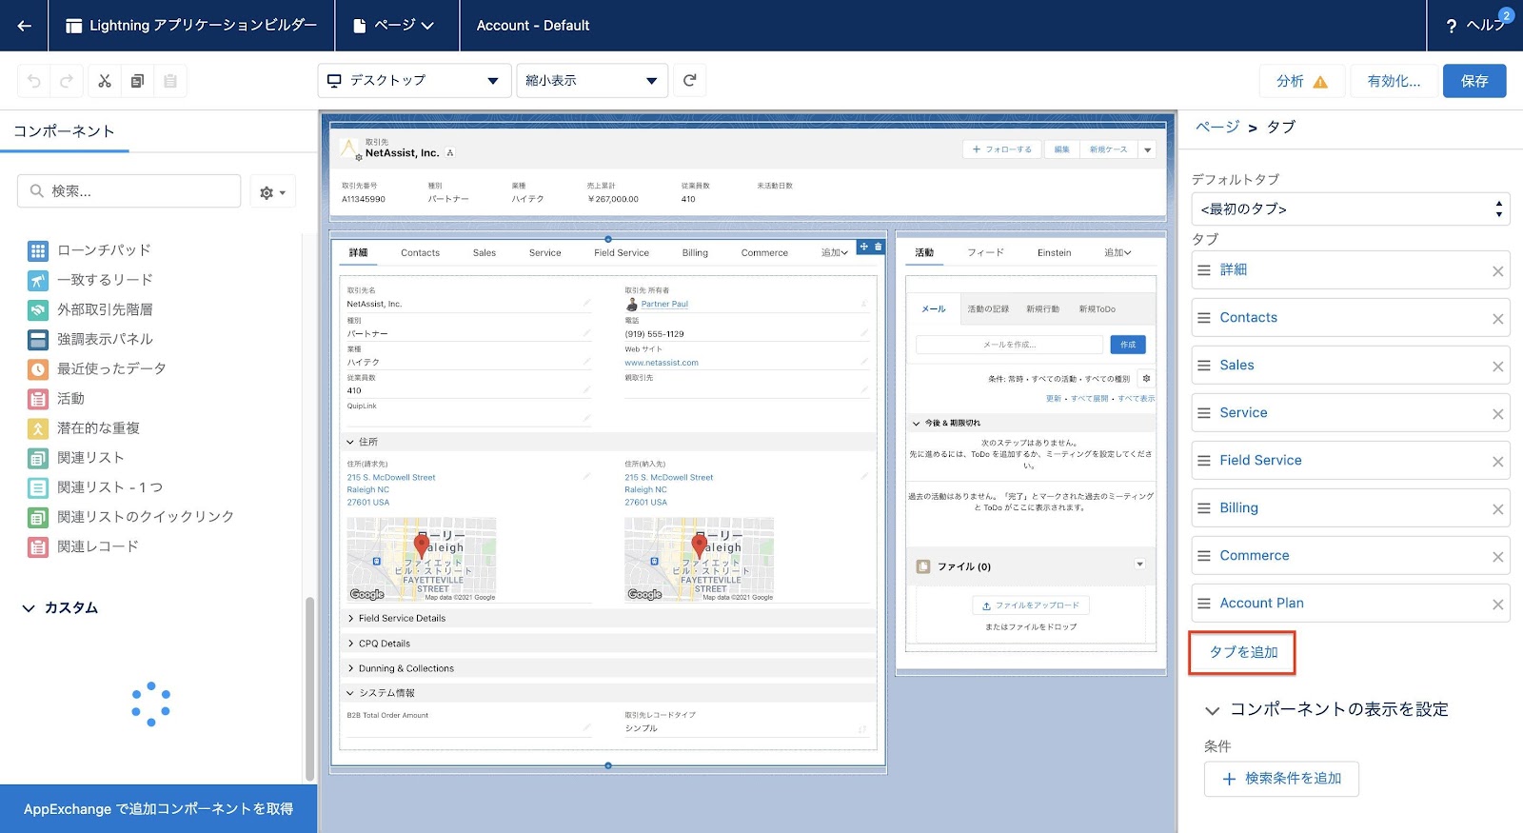Click the paste clipboard icon

point(170,81)
